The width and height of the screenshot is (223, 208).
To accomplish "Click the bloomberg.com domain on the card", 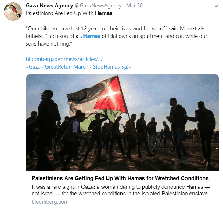I will [50, 202].
